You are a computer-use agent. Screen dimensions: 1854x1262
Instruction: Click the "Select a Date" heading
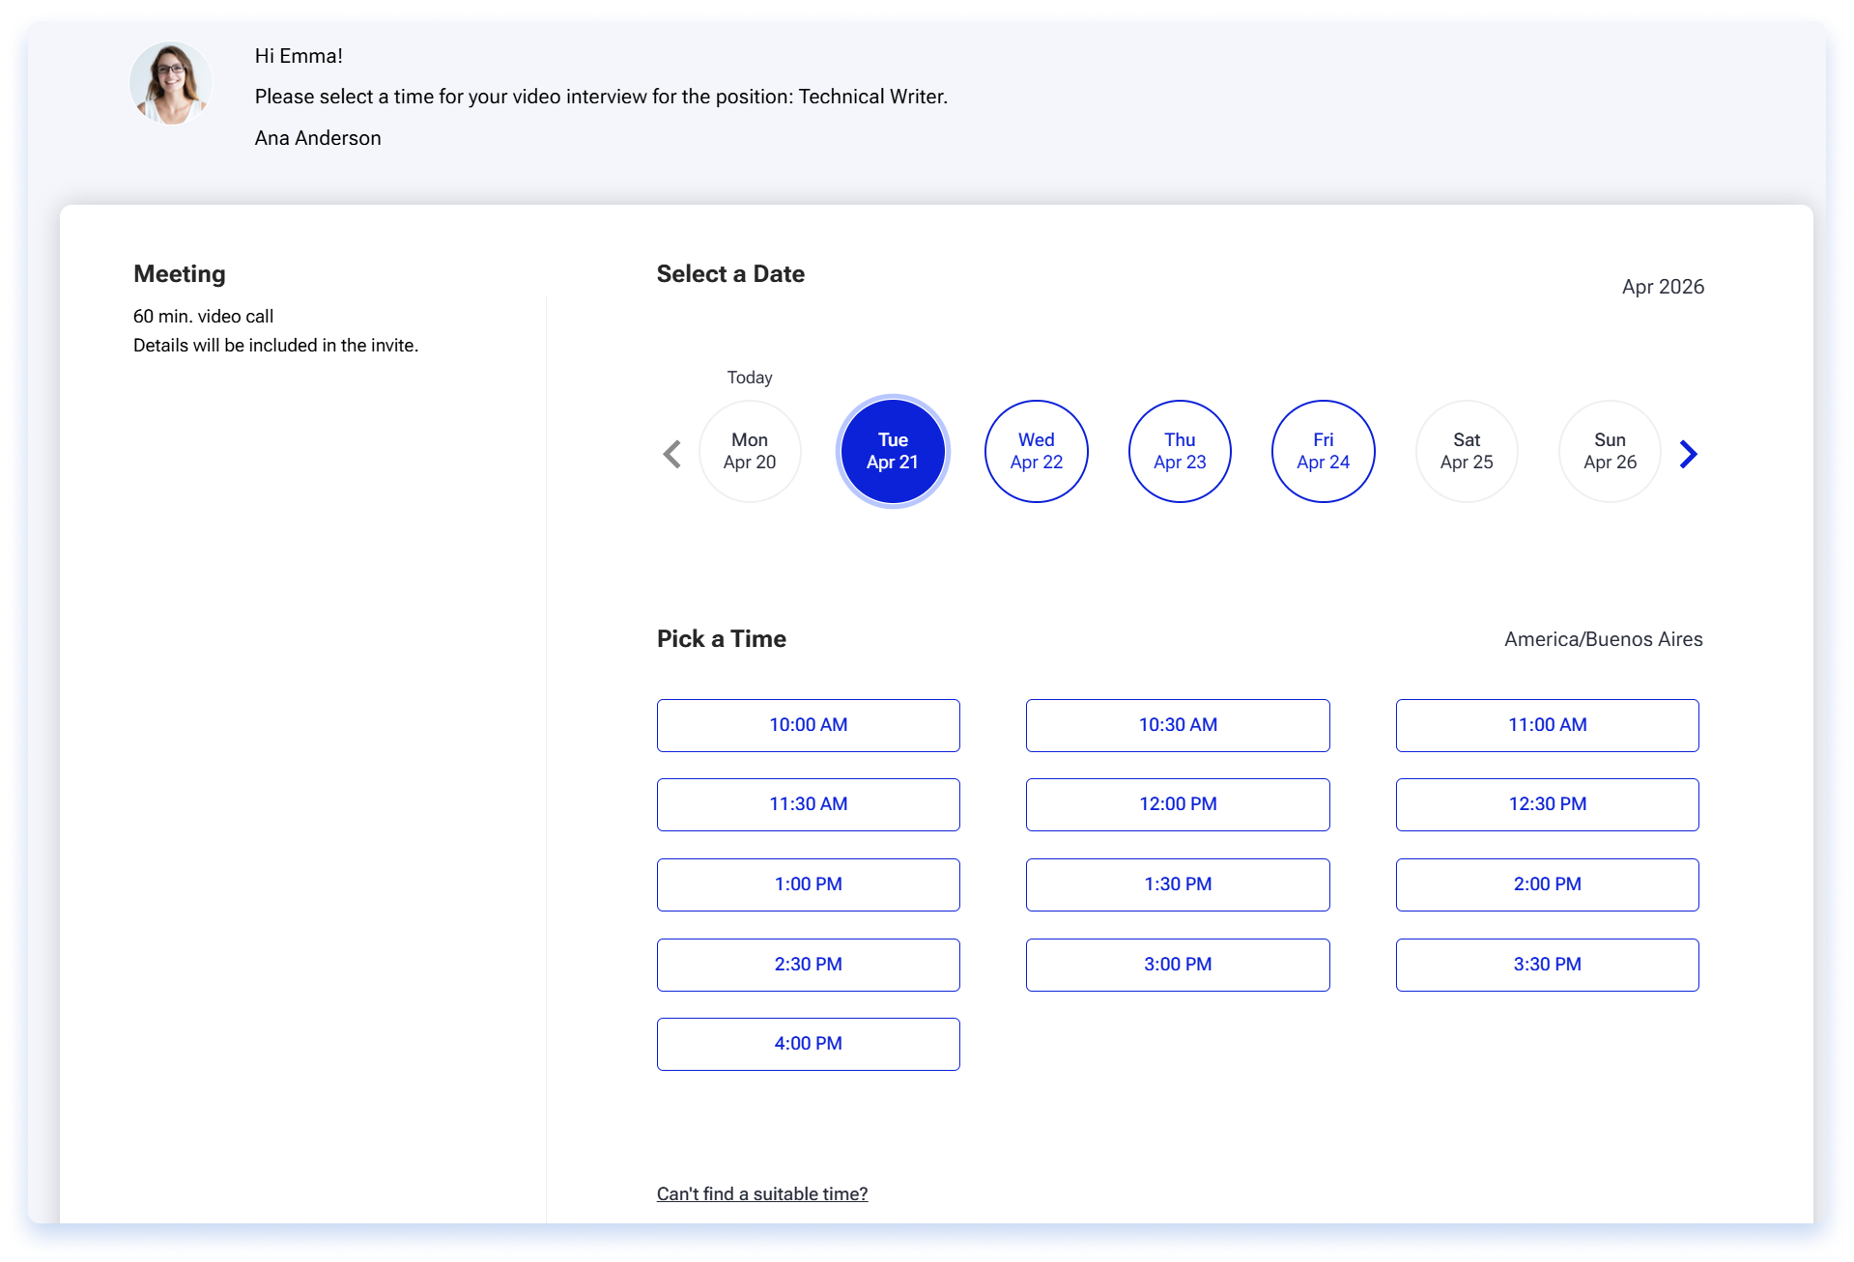[x=730, y=274]
